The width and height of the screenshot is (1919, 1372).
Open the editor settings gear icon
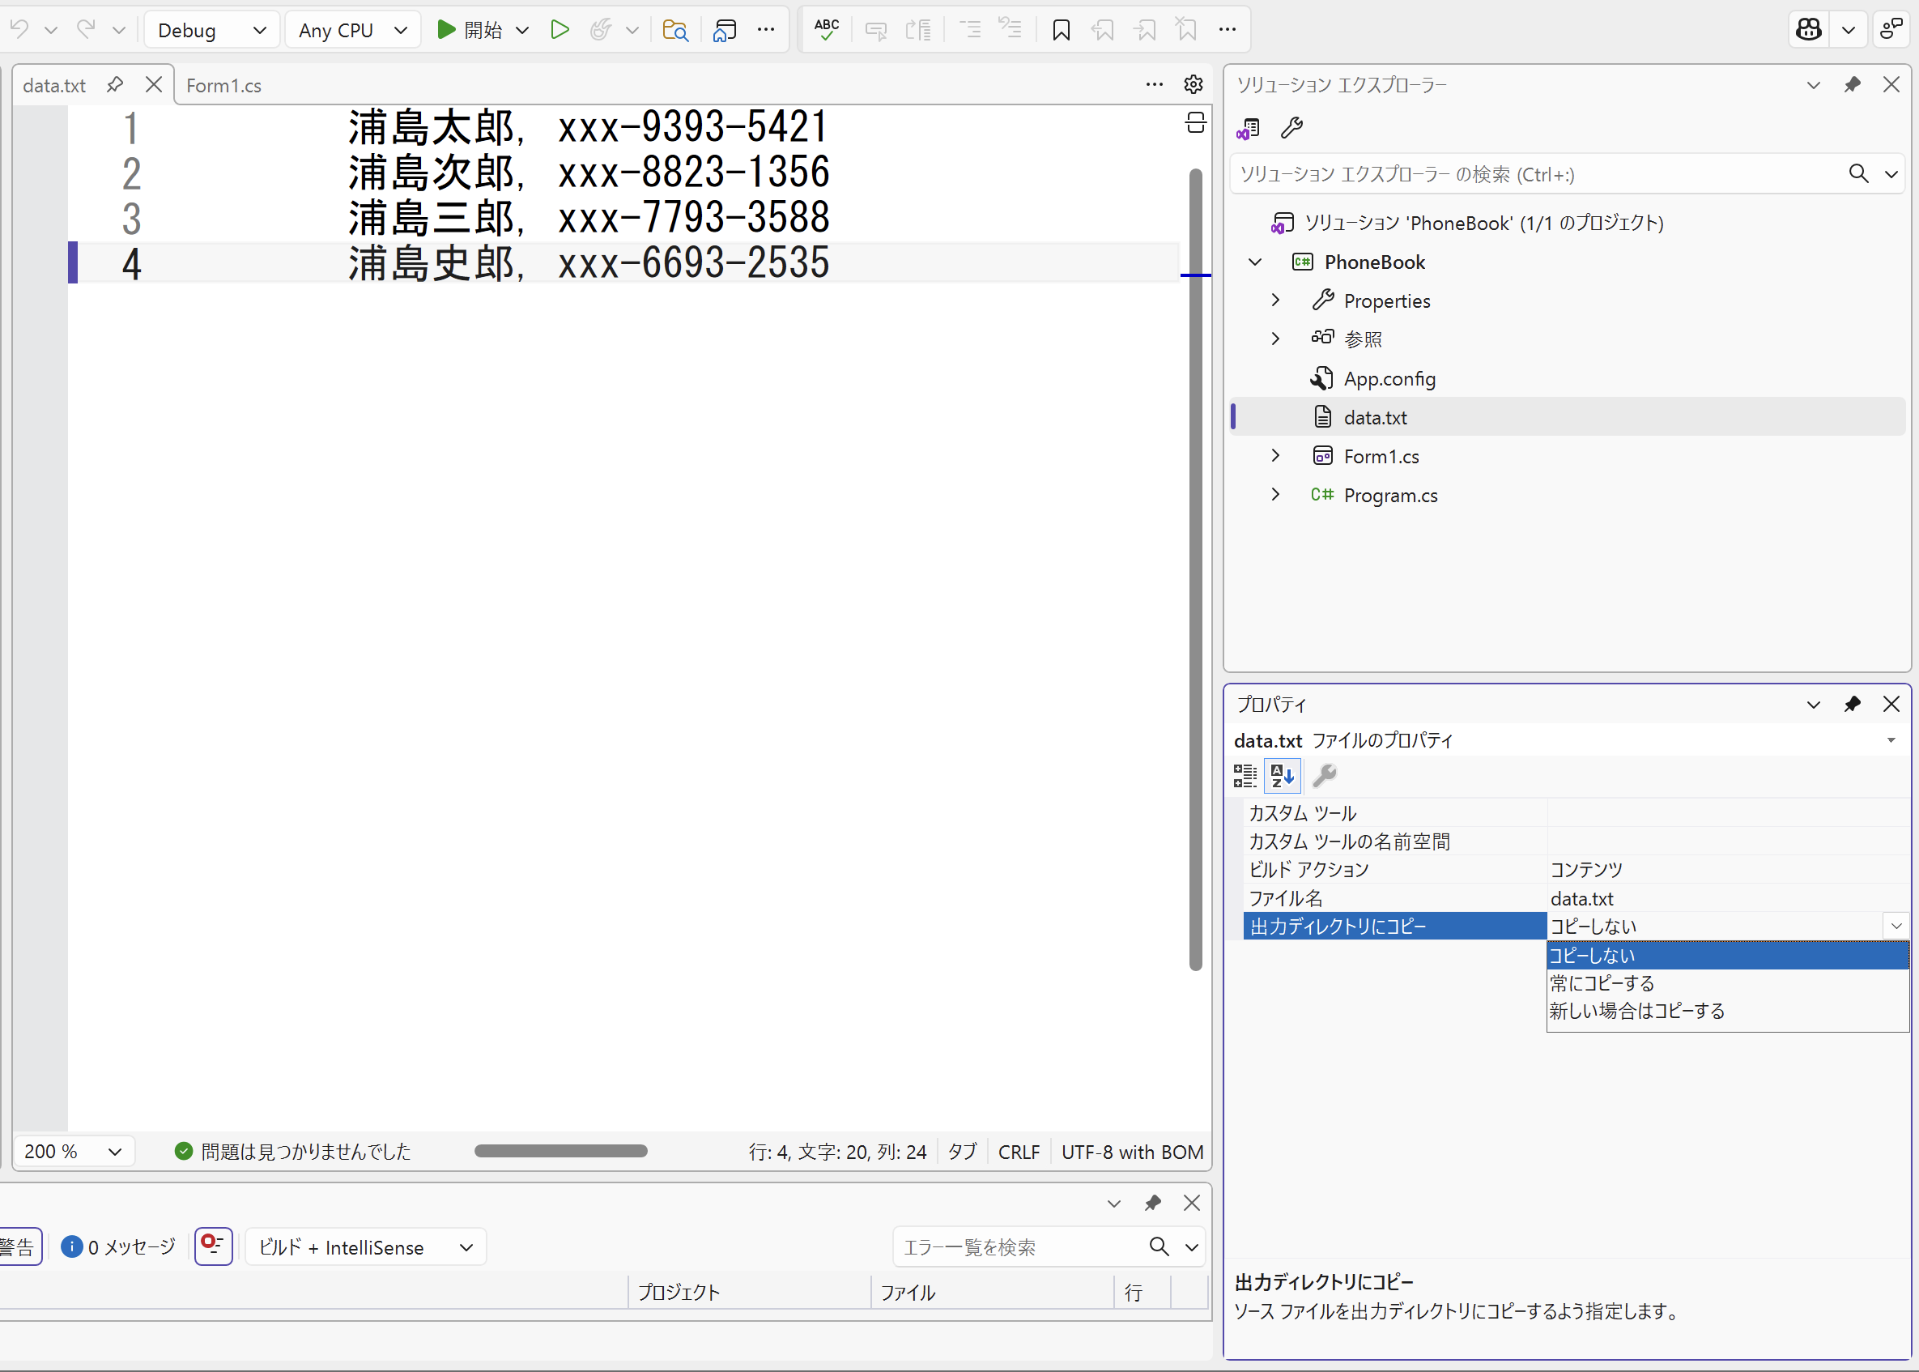pyautogui.click(x=1193, y=84)
